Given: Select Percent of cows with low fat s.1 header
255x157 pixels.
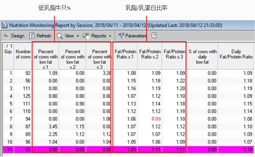Looking at the screenshot, I should click(46, 57).
